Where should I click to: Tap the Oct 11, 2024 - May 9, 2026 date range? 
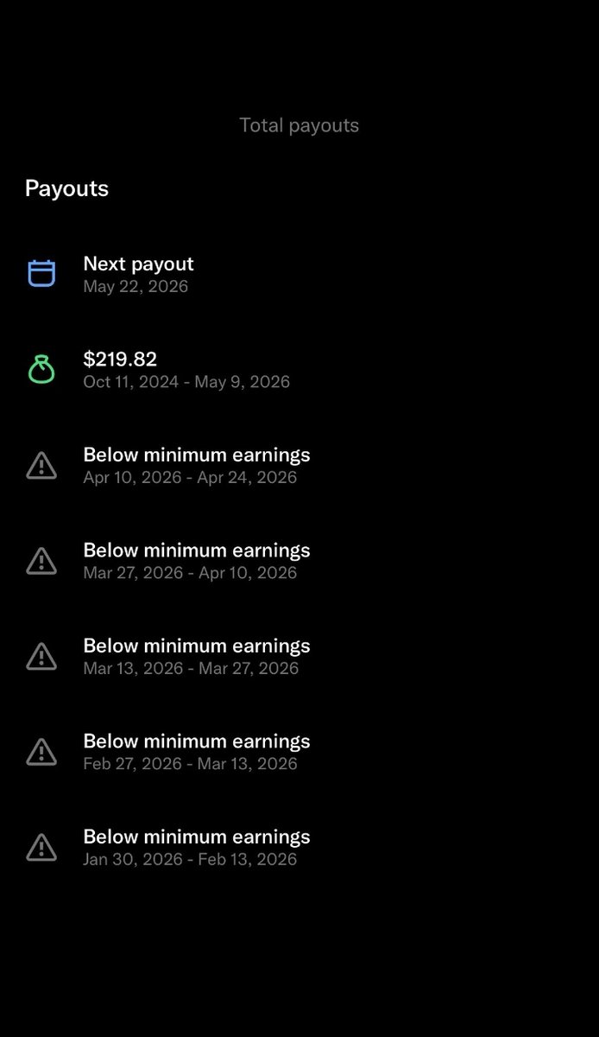[186, 382]
